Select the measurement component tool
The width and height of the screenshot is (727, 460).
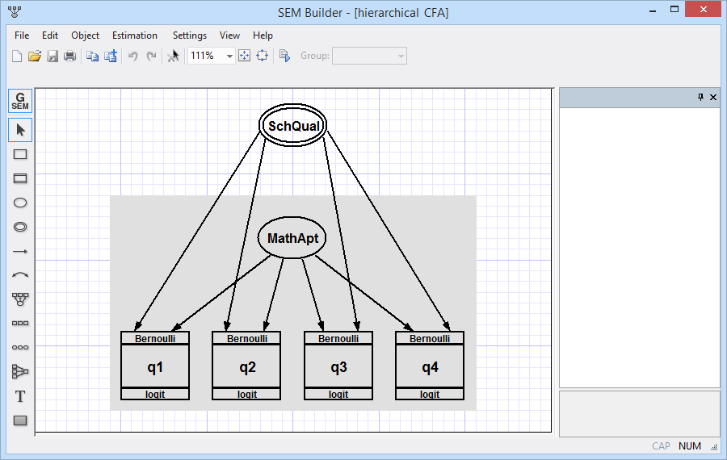coord(20,299)
